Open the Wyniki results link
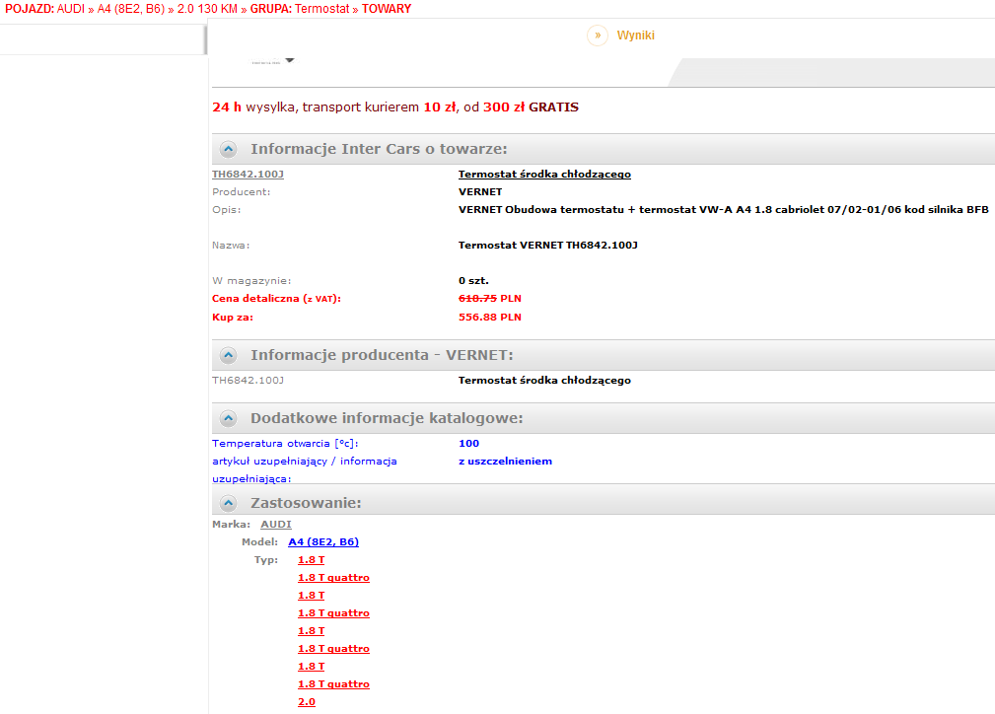This screenshot has height=714, width=995. [x=635, y=36]
